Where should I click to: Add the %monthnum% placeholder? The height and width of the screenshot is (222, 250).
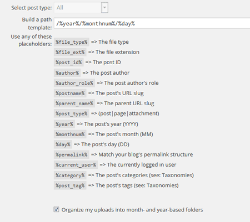click(70, 134)
